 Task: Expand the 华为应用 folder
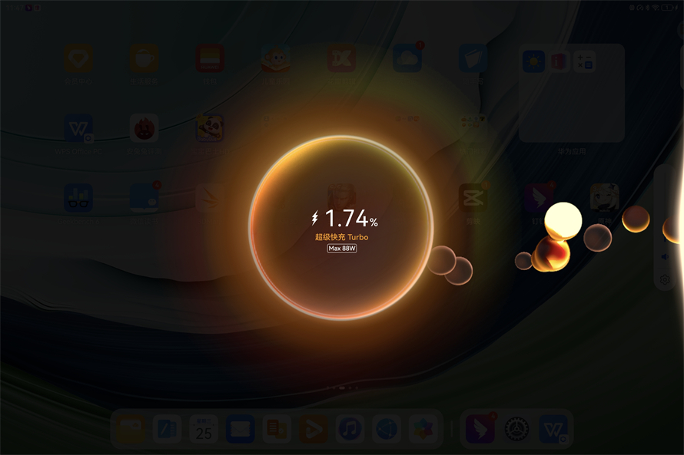pos(571,94)
